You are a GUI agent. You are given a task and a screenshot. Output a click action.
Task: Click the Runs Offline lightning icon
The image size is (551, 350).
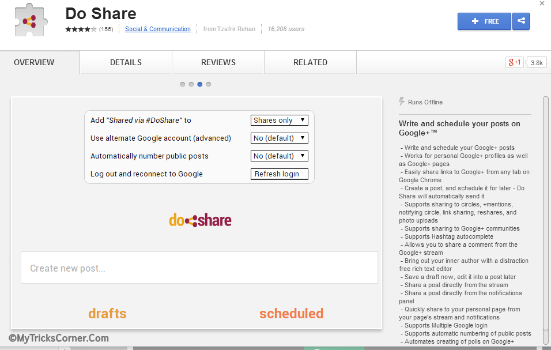[x=402, y=102]
